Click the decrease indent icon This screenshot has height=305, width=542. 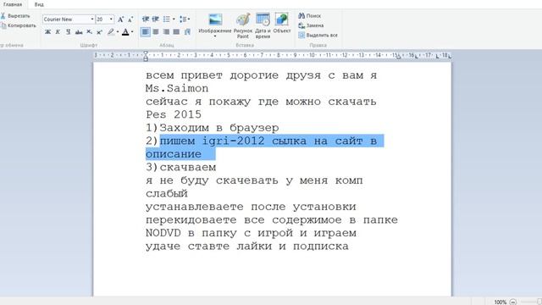click(x=146, y=19)
